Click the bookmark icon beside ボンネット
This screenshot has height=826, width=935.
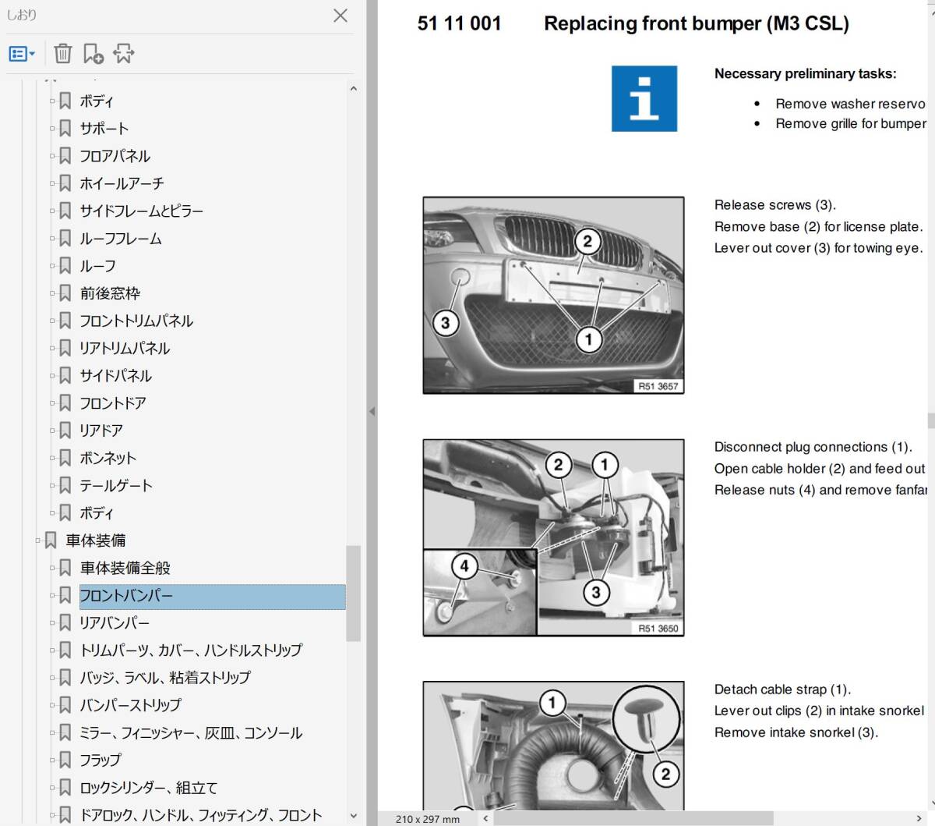65,458
